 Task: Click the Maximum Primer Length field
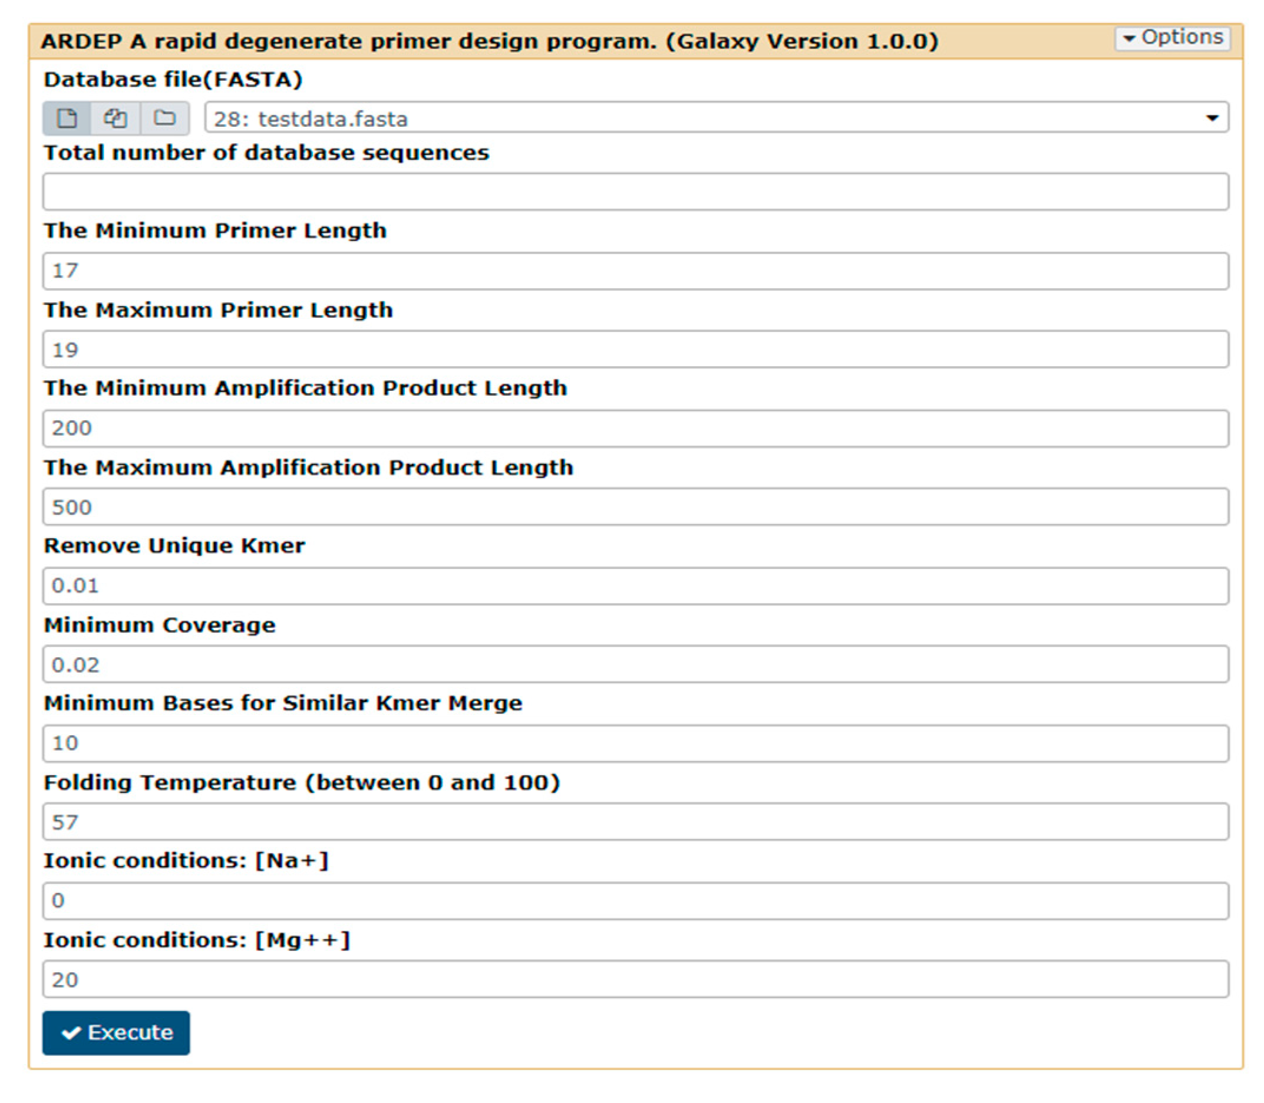[635, 350]
